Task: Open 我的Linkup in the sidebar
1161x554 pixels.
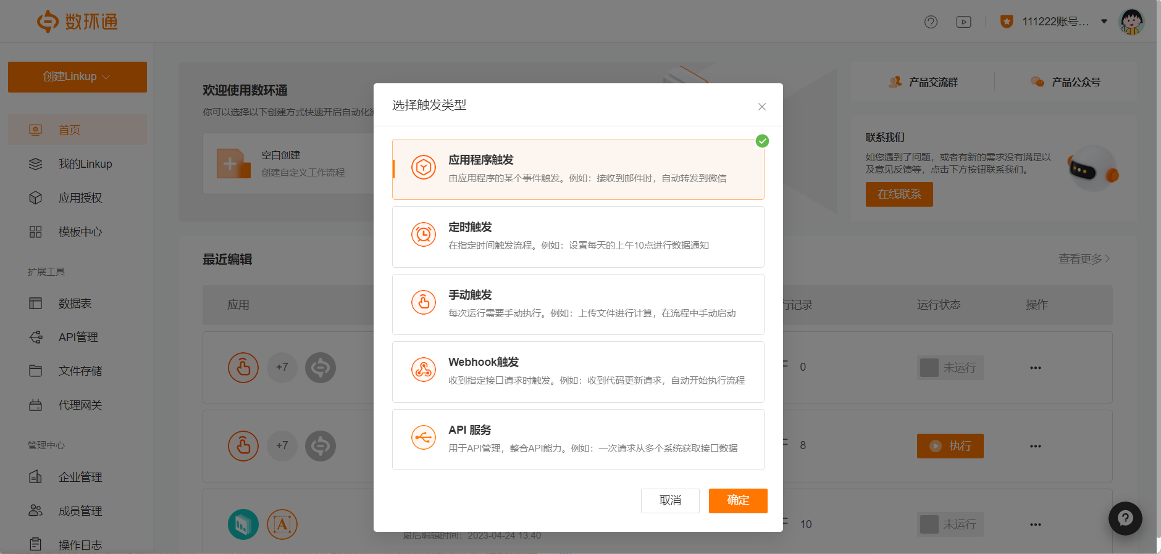Action: pyautogui.click(x=85, y=164)
